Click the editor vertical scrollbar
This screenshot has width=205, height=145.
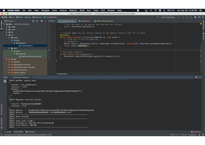201,58
